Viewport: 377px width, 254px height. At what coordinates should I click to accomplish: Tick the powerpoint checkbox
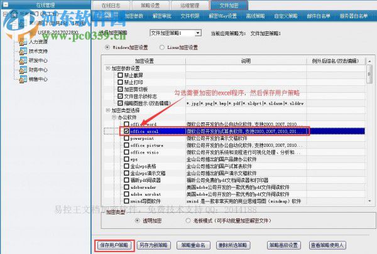126,138
